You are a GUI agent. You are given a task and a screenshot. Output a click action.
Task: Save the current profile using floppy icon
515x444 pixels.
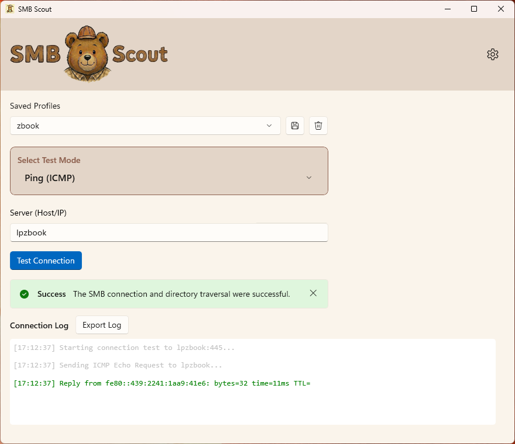(x=295, y=126)
